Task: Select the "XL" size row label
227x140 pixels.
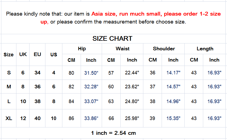Action: coord(9,118)
